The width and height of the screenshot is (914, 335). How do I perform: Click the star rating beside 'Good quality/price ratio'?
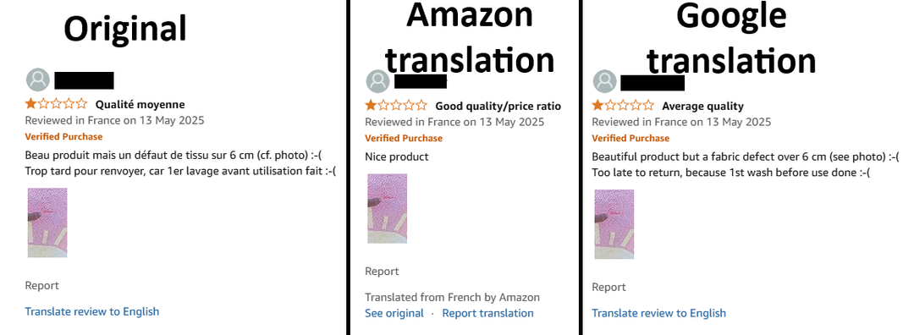(396, 106)
